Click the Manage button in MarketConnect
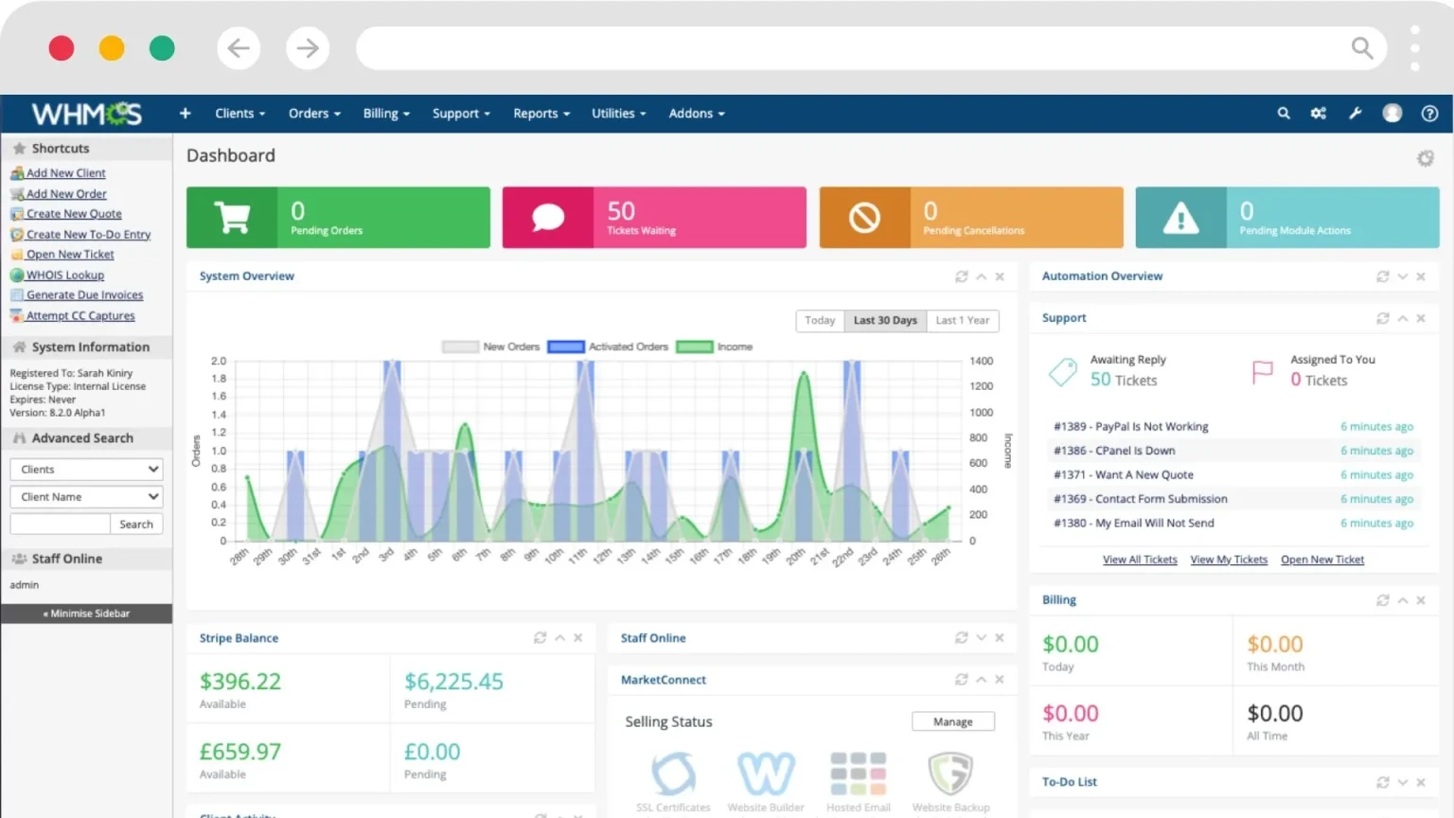 click(953, 721)
